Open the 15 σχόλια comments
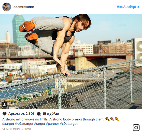This screenshot has width=142, height=134. (x=51, y=114)
